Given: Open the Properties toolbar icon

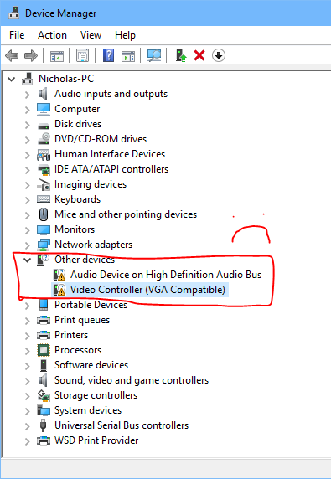Looking at the screenshot, I should (x=82, y=55).
